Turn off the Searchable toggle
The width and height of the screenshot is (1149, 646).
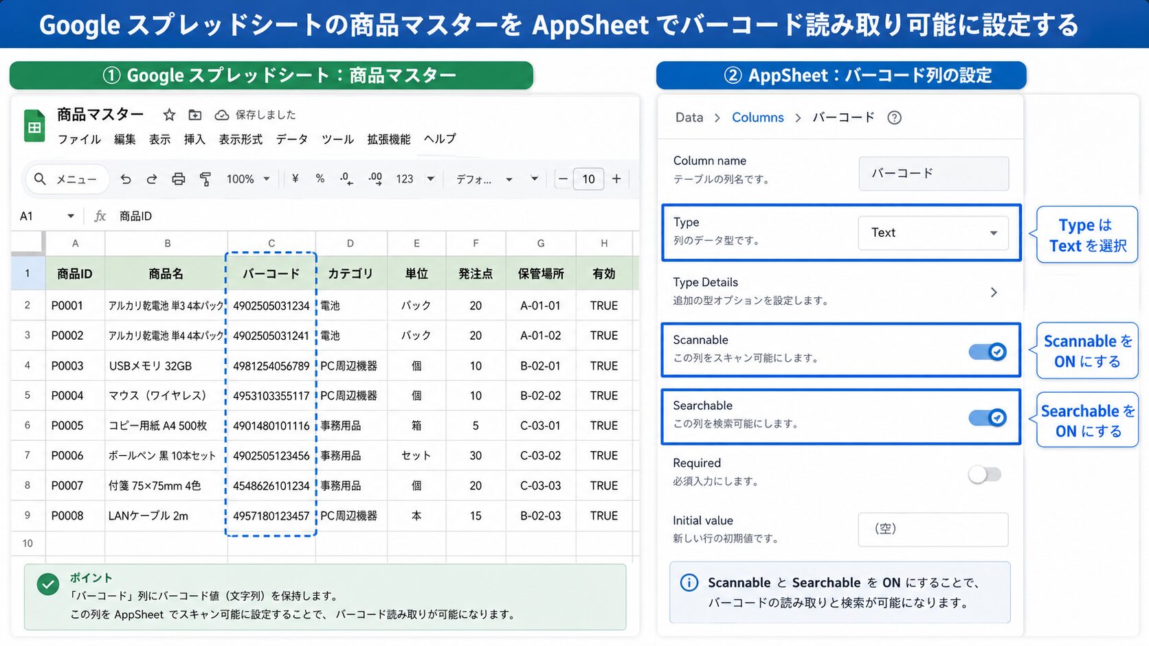point(988,417)
